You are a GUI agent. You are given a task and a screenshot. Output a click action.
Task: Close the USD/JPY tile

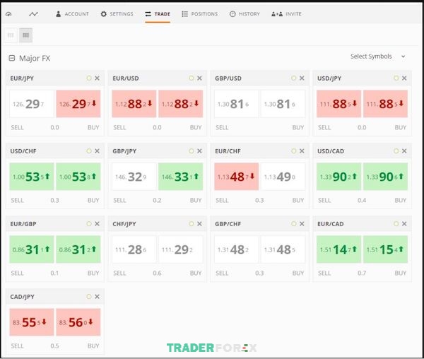click(x=404, y=78)
